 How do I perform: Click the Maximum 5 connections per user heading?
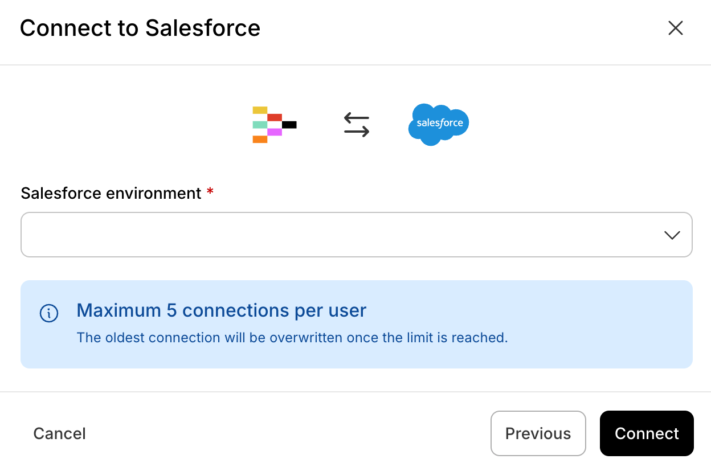221,310
